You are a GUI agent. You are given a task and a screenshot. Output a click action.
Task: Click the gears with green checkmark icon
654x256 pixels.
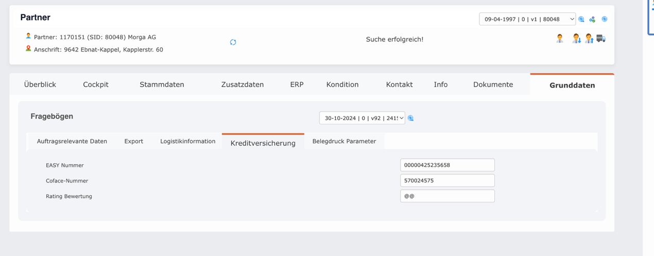pos(592,20)
